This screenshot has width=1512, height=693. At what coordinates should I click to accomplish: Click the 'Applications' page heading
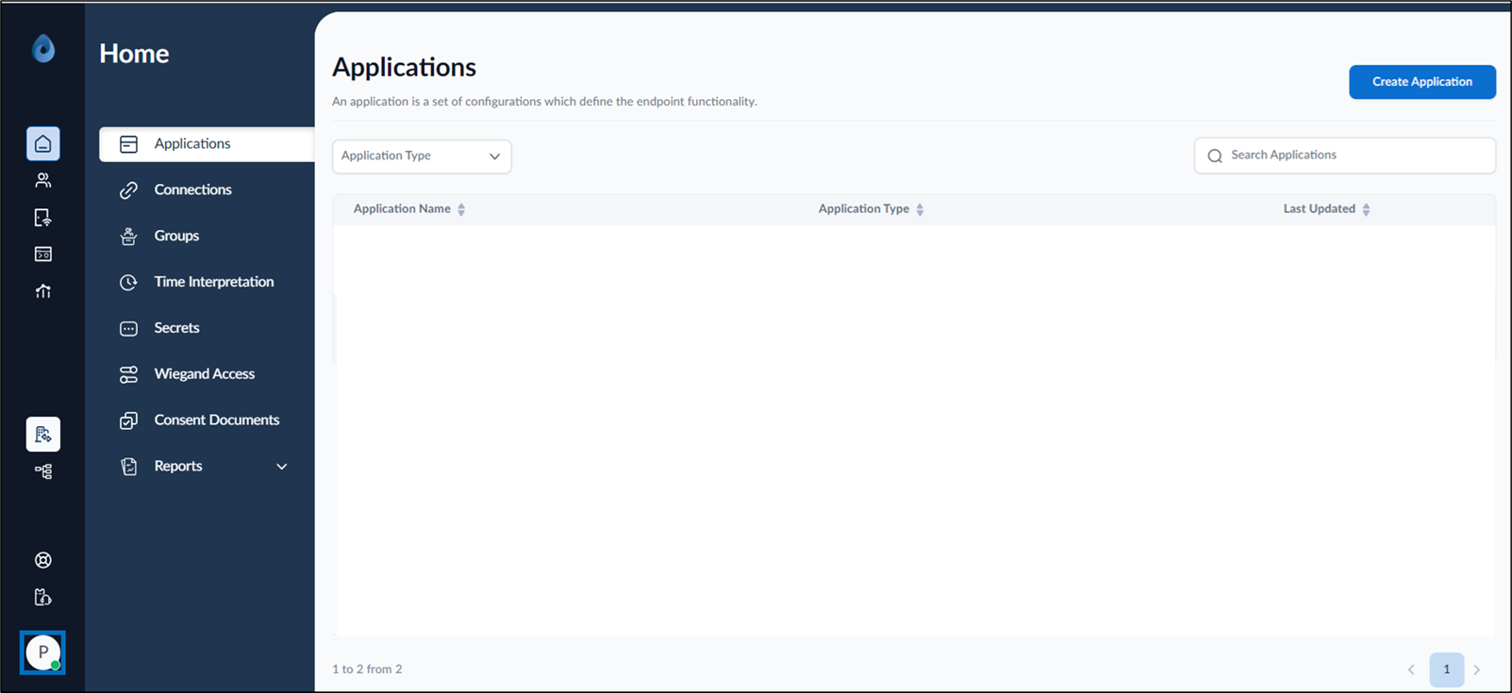[404, 67]
